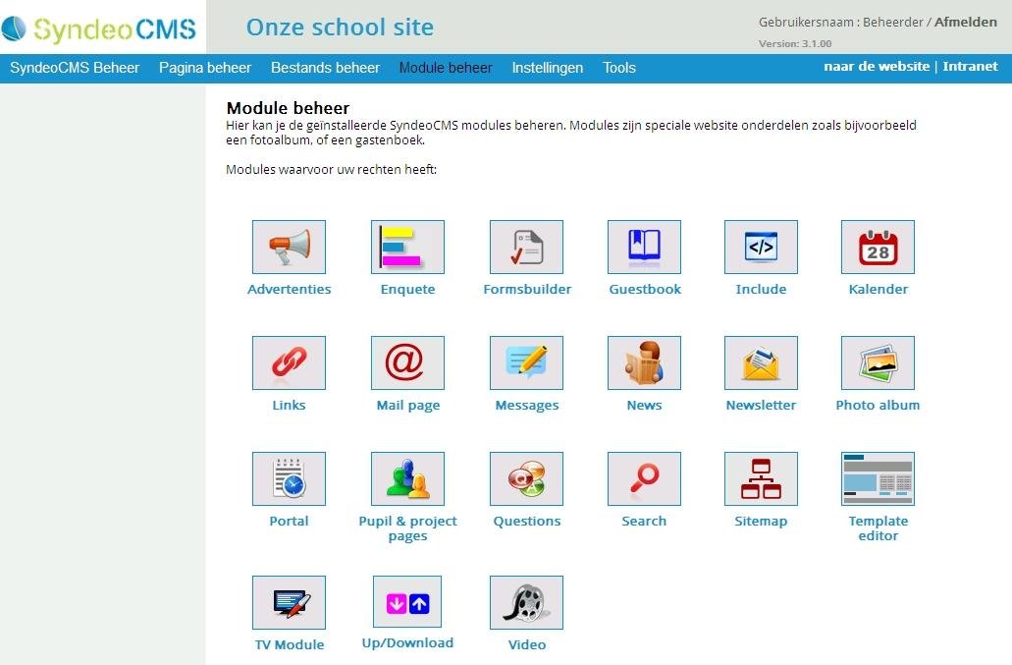Click the Afmelden logout link
Image resolution: width=1012 pixels, height=665 pixels.
(965, 22)
